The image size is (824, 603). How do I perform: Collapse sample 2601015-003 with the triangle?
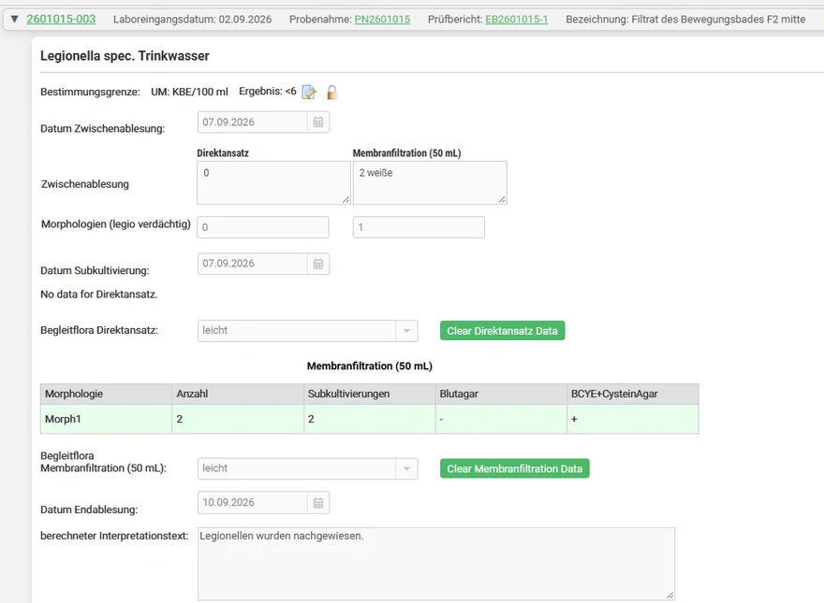[15, 20]
